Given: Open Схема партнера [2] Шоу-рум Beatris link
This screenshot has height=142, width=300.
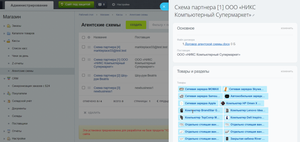Looking at the screenshot, I should click(x=111, y=77).
